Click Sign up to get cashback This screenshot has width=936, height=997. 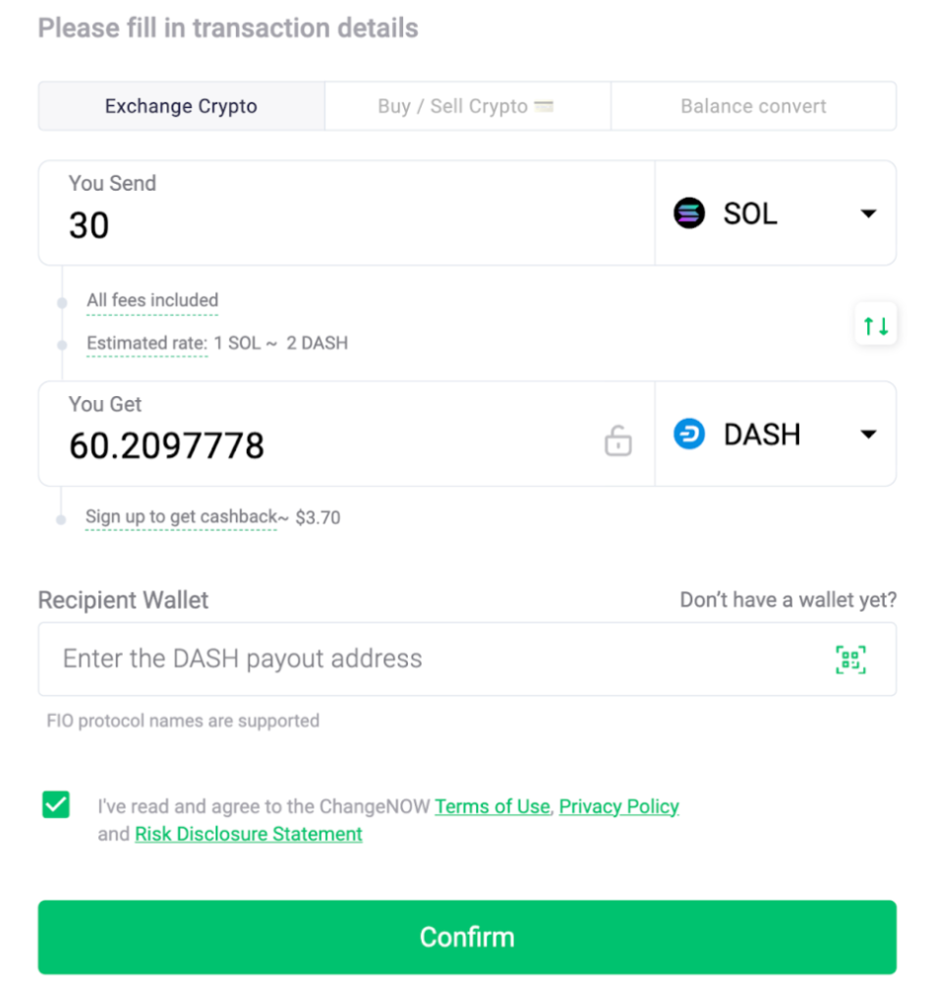point(181,517)
